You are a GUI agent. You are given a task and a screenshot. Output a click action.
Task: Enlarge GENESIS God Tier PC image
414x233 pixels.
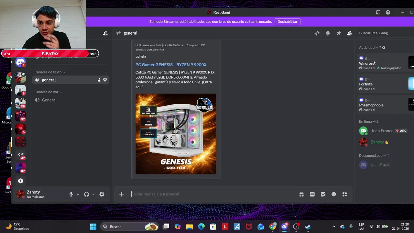[176, 134]
